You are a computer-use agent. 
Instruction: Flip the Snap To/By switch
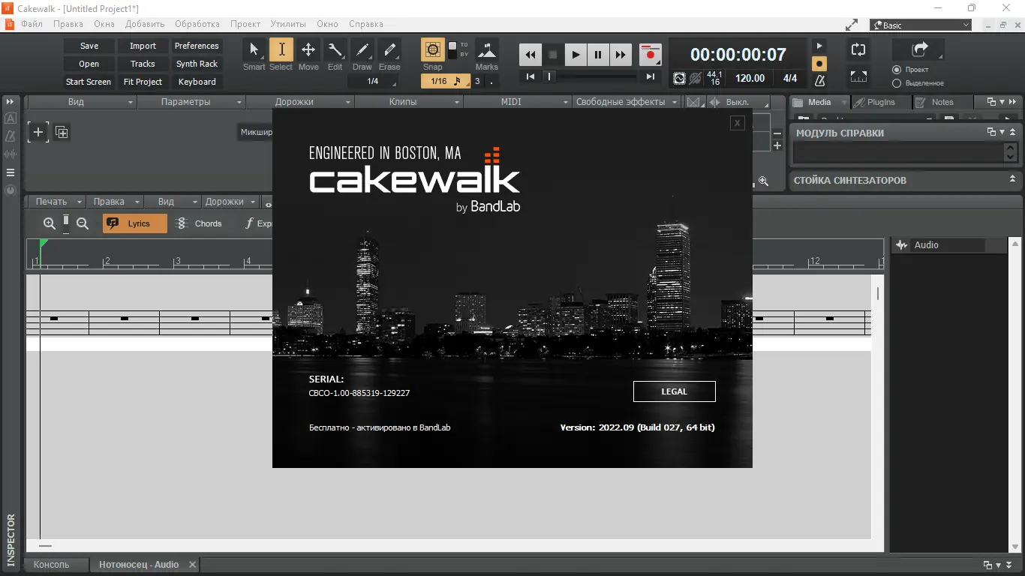coord(452,50)
